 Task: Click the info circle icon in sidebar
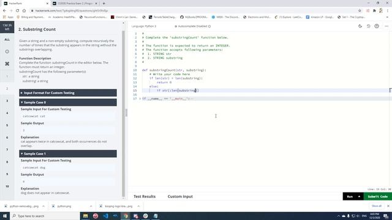pos(7,51)
